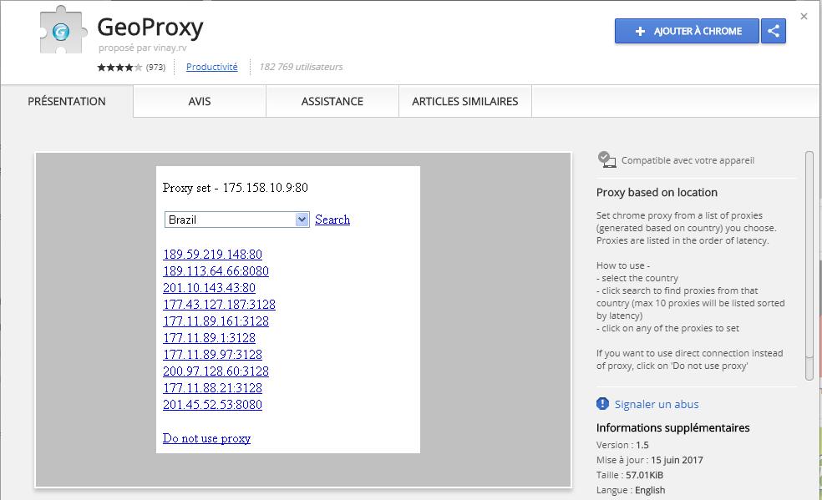
Task: Go to the Articles similaires tab
Action: (465, 101)
